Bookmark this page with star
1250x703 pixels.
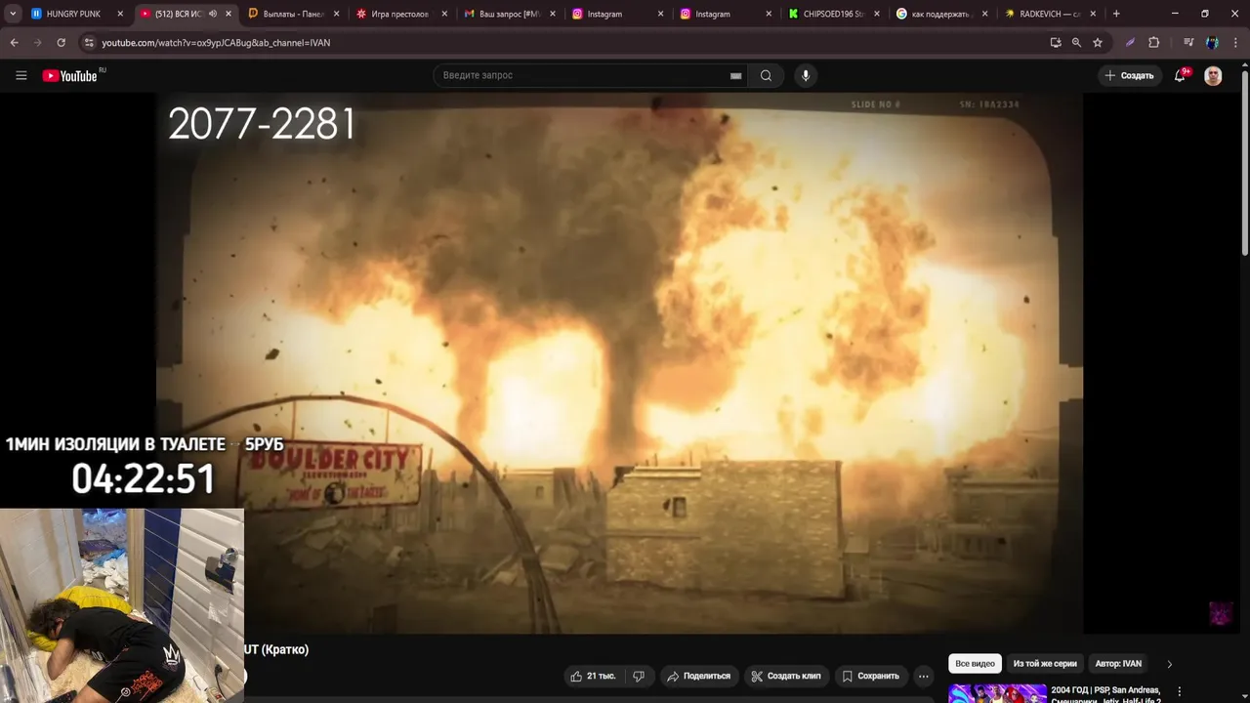[1098, 43]
